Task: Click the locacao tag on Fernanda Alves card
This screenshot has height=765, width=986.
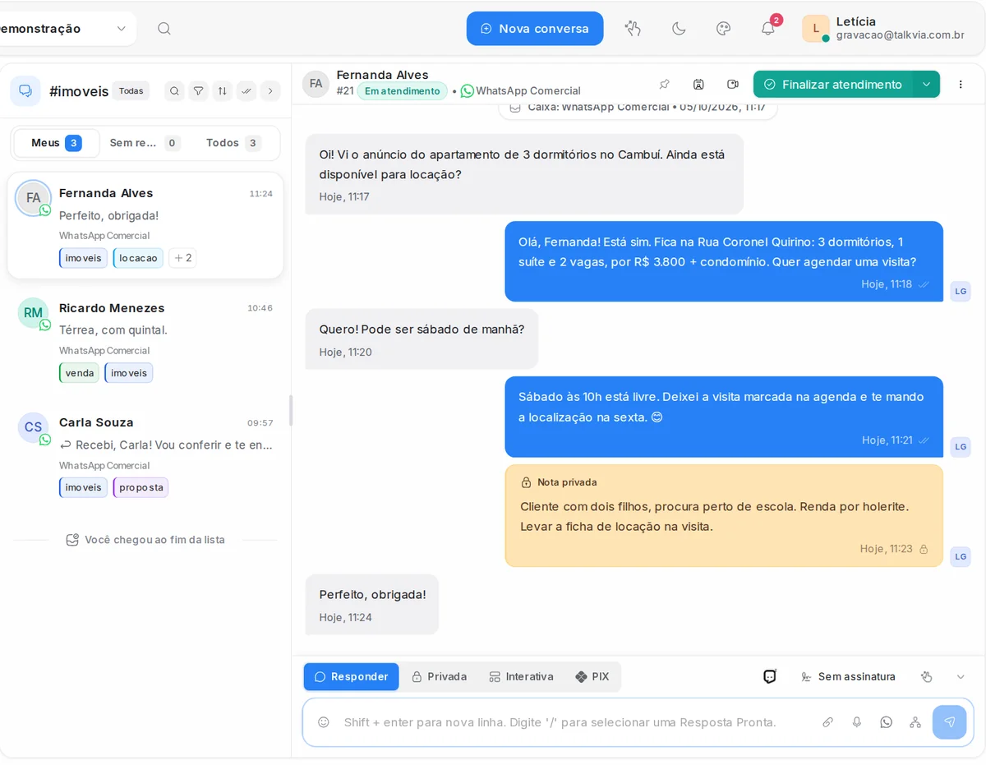Action: (138, 258)
